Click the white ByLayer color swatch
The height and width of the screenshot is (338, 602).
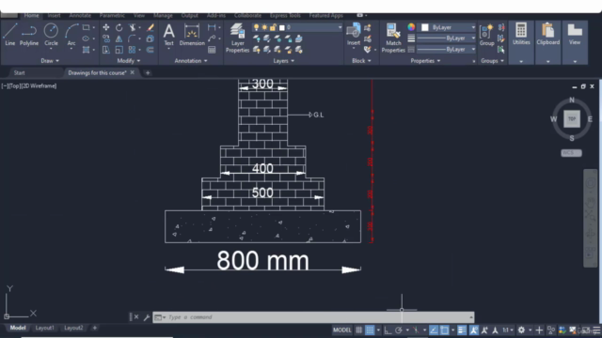click(x=424, y=27)
